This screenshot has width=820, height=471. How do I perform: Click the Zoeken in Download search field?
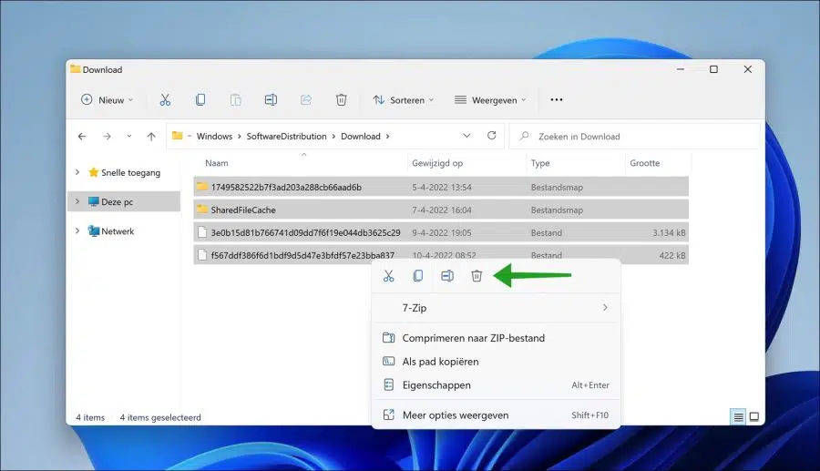pyautogui.click(x=634, y=137)
